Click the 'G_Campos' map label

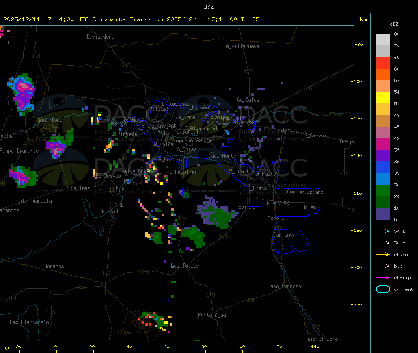point(316,135)
